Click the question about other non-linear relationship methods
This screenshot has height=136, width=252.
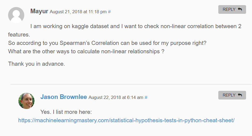(x=86, y=51)
